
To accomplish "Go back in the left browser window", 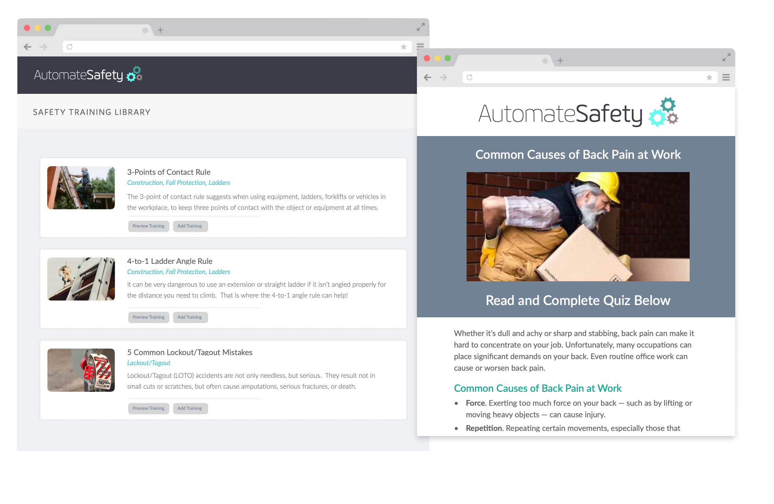I will 28,47.
